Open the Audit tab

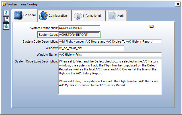tap(116, 16)
